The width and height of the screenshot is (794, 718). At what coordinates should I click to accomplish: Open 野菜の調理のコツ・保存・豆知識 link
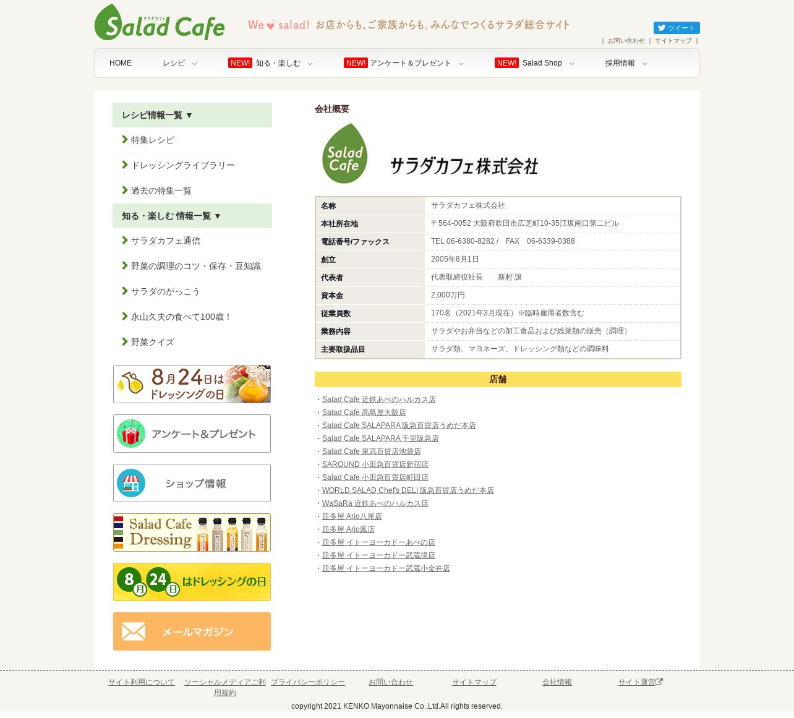196,267
